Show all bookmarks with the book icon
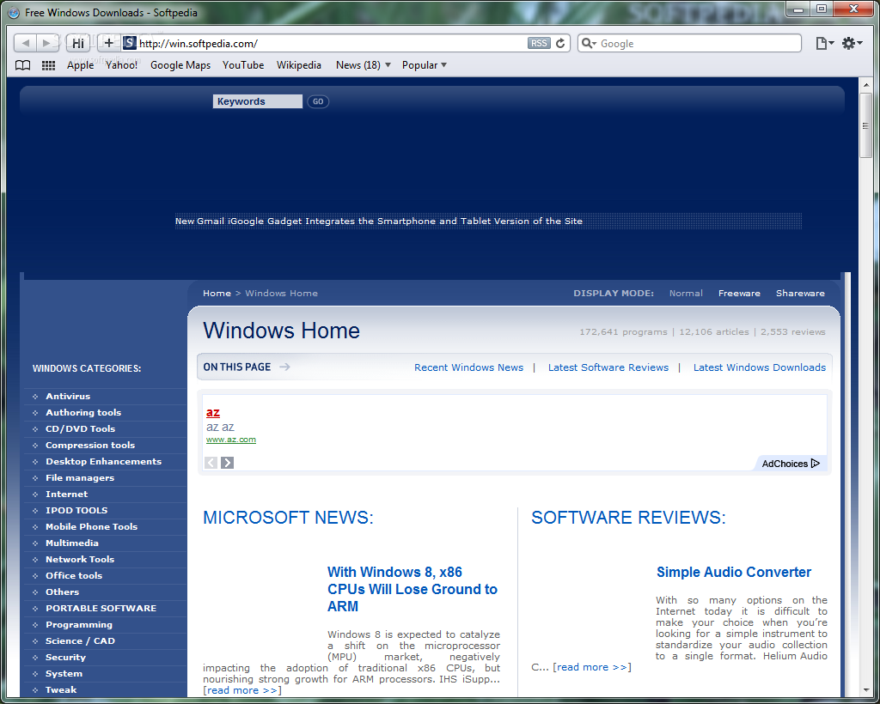Viewport: 880px width, 704px height. [x=22, y=65]
